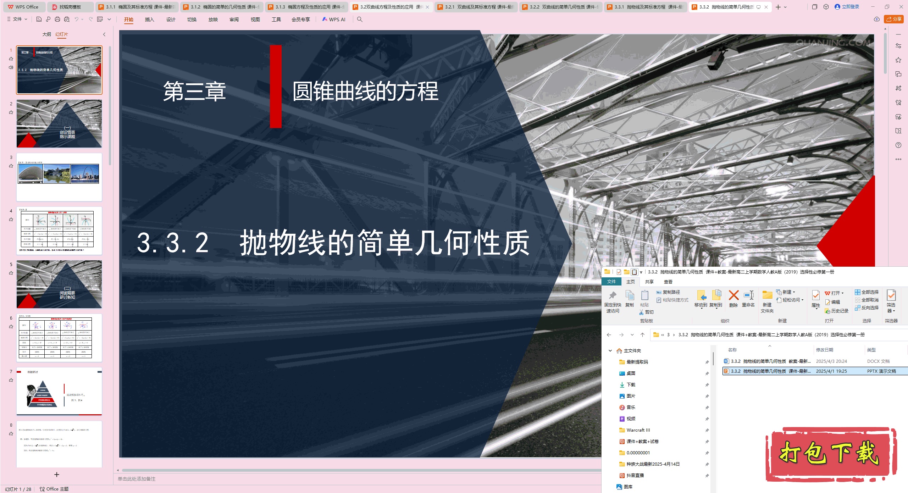Click New Folder icon in Explorer ribbon
Screen dimensions: 908x493
767,301
